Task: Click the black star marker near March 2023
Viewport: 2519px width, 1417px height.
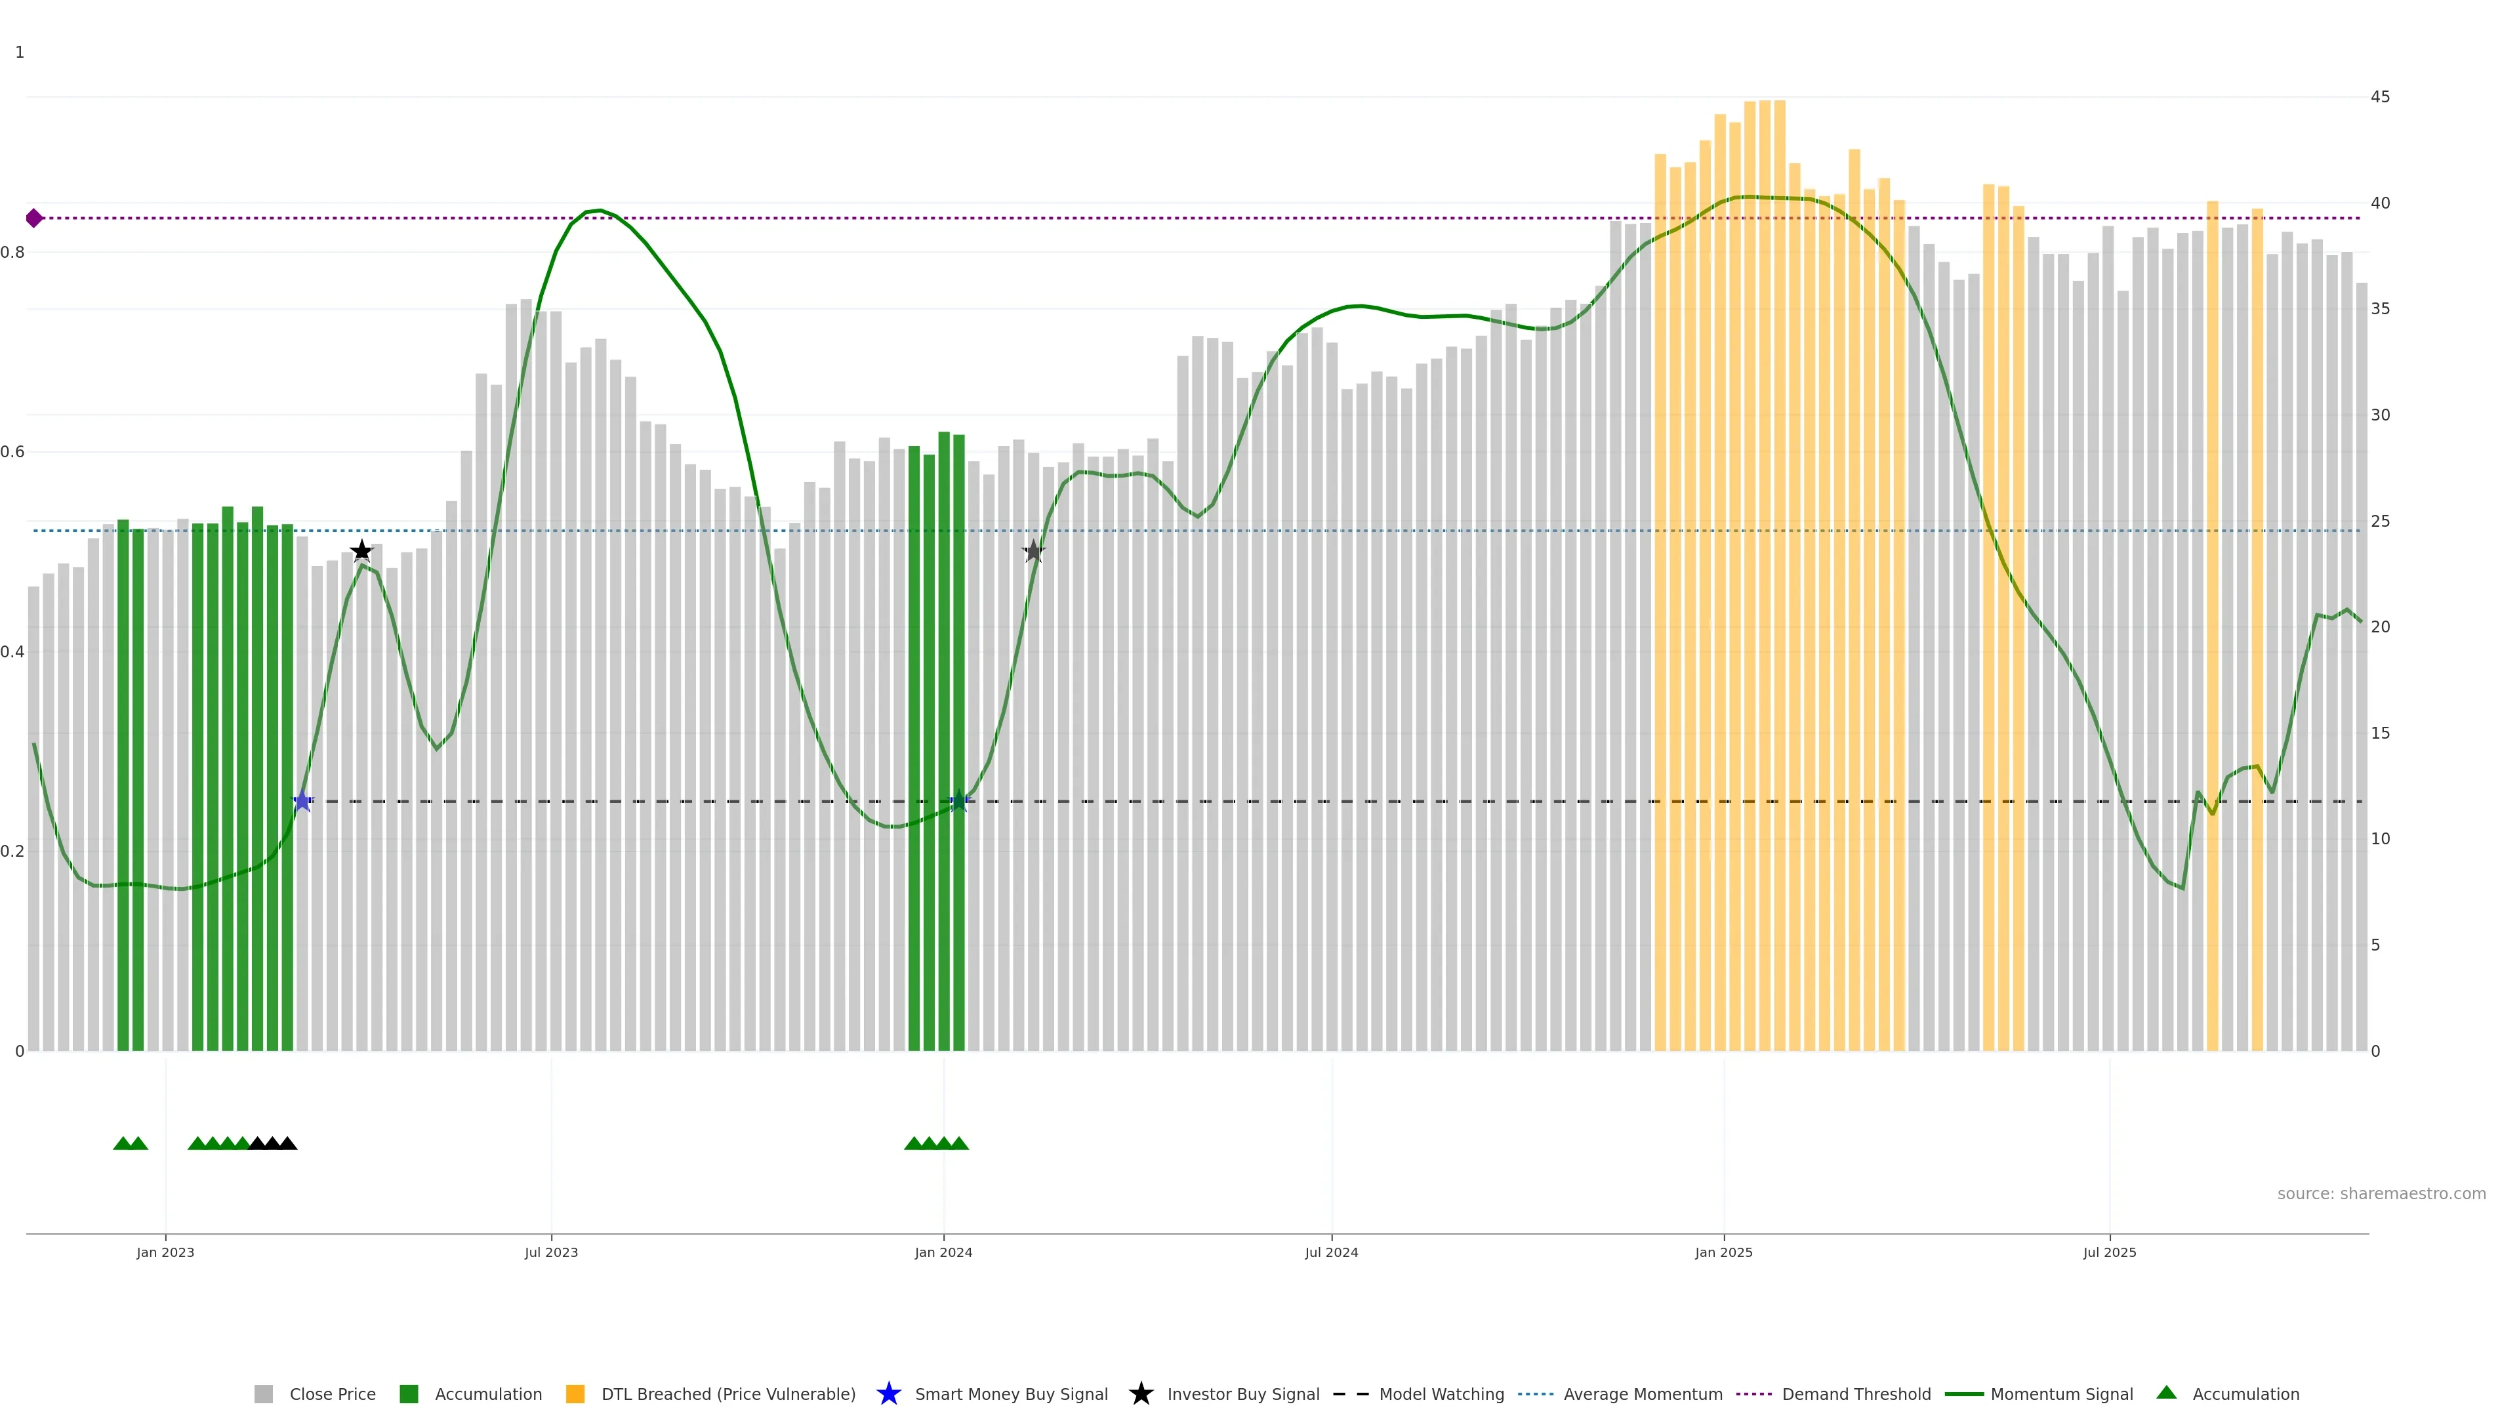Action: [x=361, y=550]
